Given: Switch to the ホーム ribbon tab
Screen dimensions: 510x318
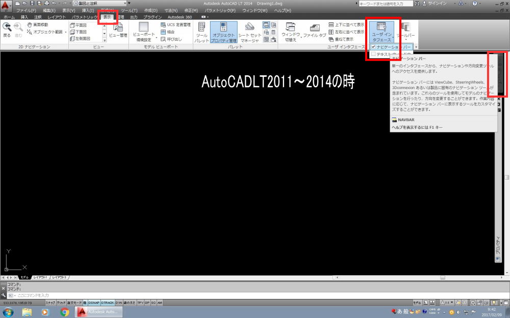Looking at the screenshot, I should click(x=9, y=17).
